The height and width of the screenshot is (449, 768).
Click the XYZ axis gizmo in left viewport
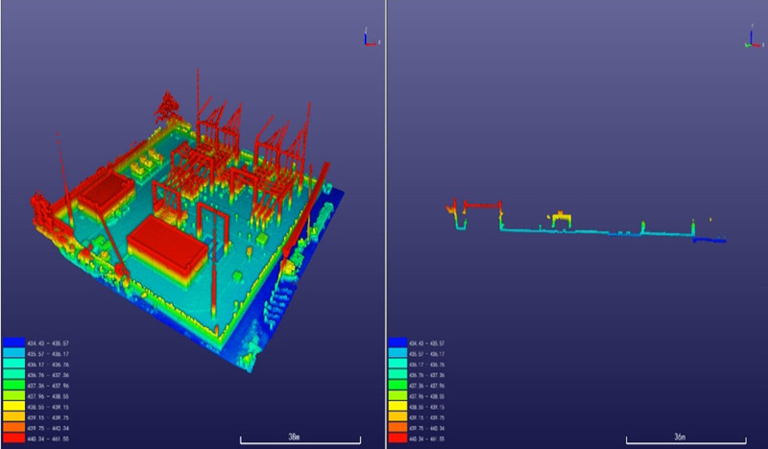(x=367, y=38)
